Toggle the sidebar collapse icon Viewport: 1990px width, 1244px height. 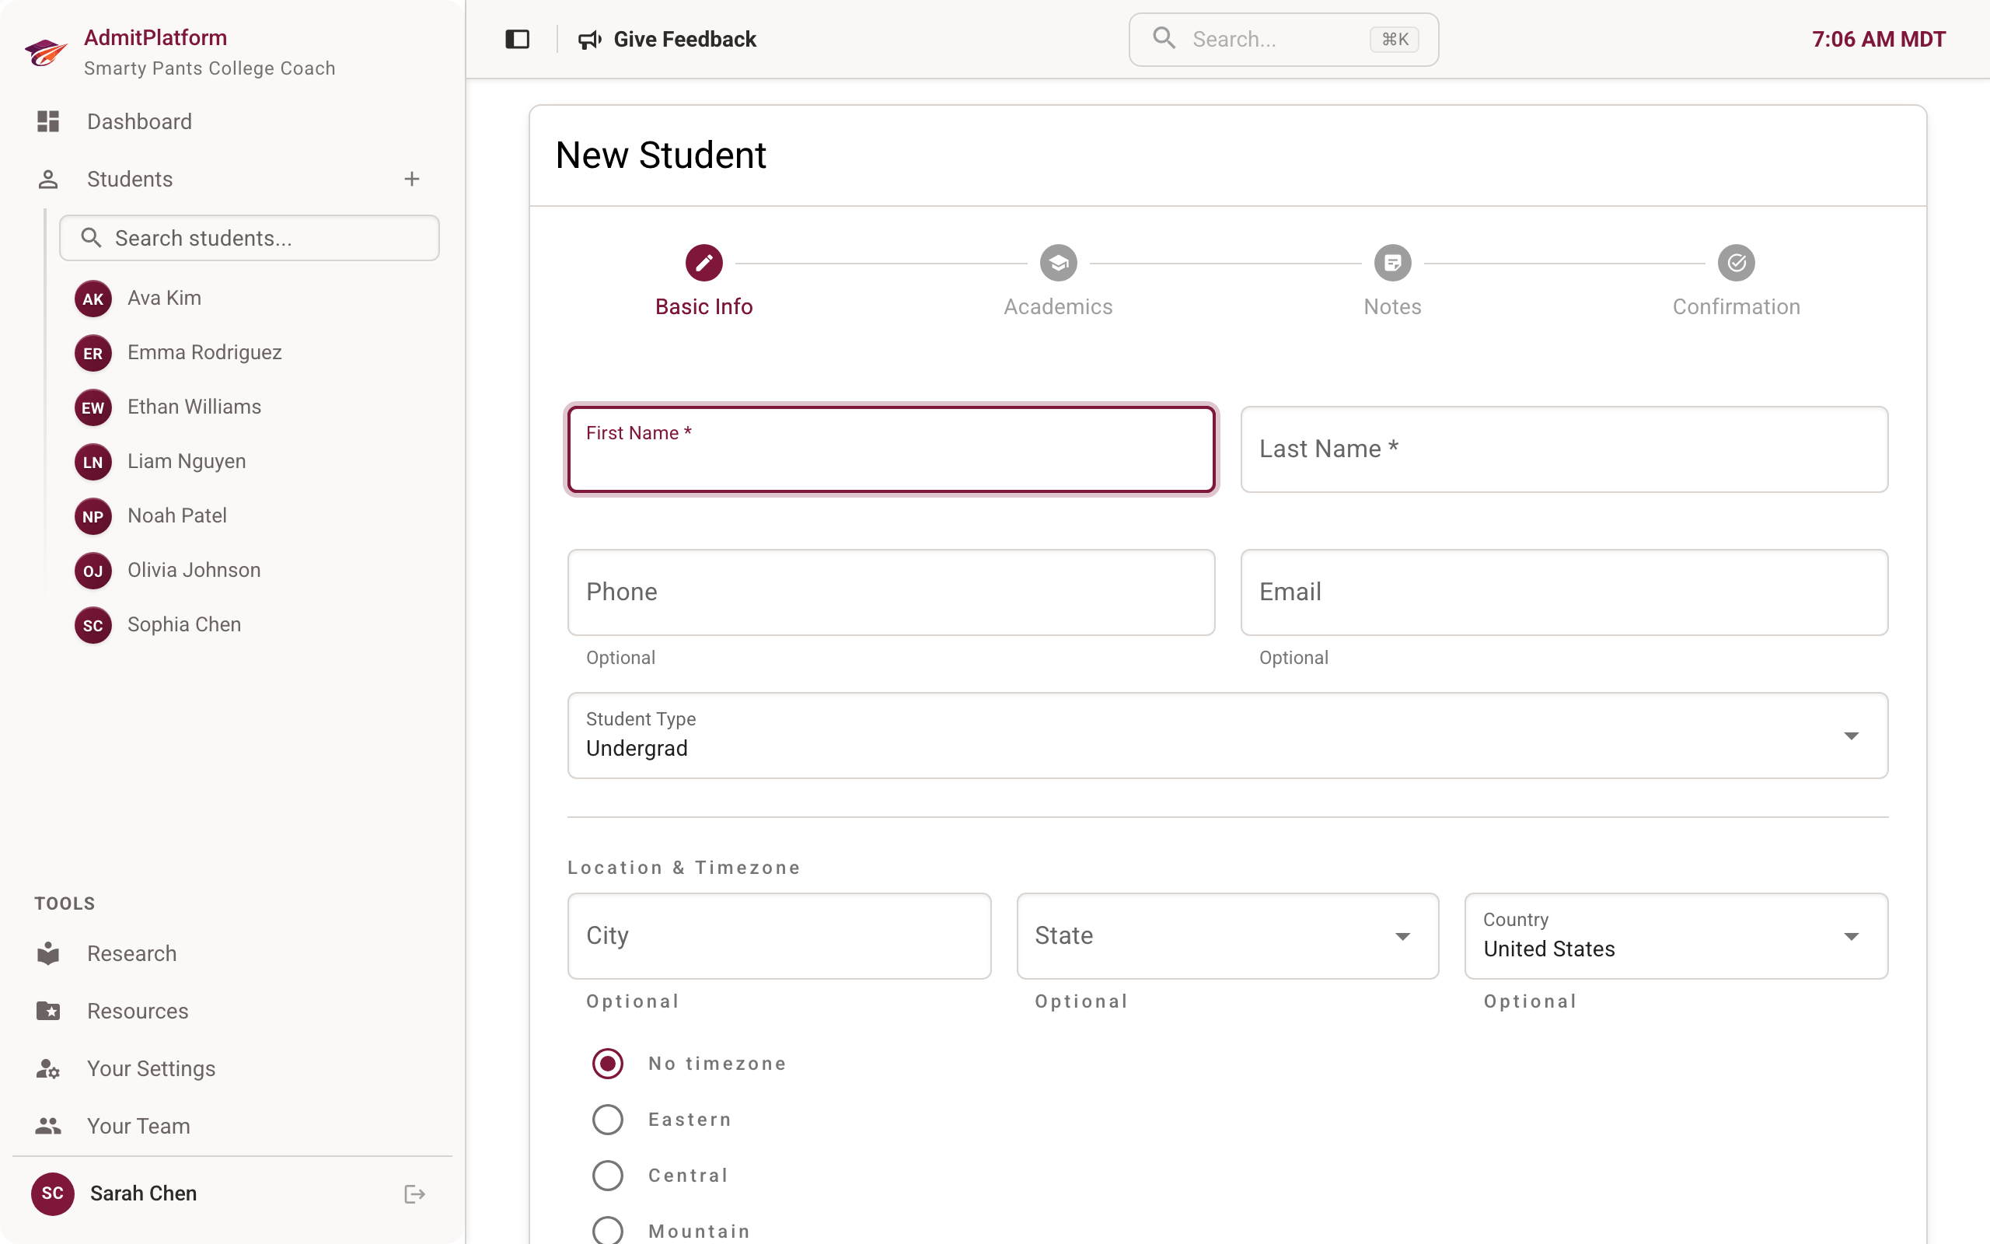pyautogui.click(x=517, y=39)
